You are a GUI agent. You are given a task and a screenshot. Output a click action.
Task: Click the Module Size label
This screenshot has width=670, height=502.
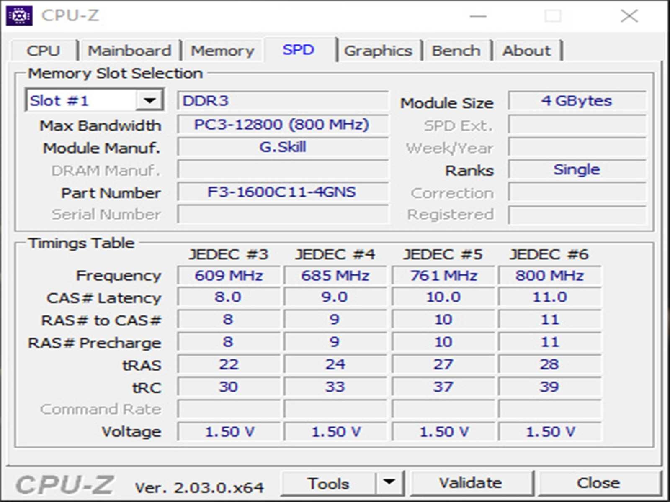coord(447,103)
